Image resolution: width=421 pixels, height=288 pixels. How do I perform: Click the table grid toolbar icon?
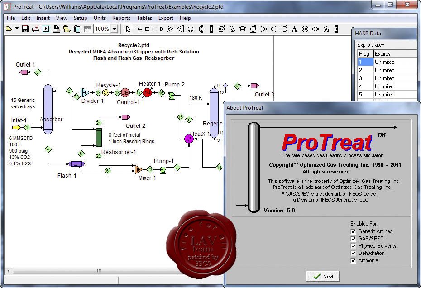click(87, 29)
